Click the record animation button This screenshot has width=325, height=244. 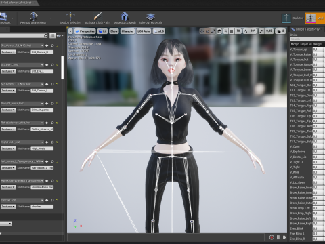[x=272, y=237]
